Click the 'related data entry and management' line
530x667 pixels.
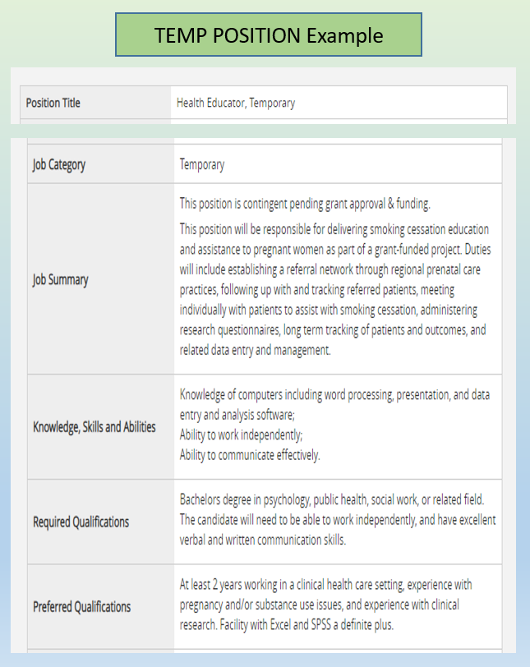click(255, 350)
